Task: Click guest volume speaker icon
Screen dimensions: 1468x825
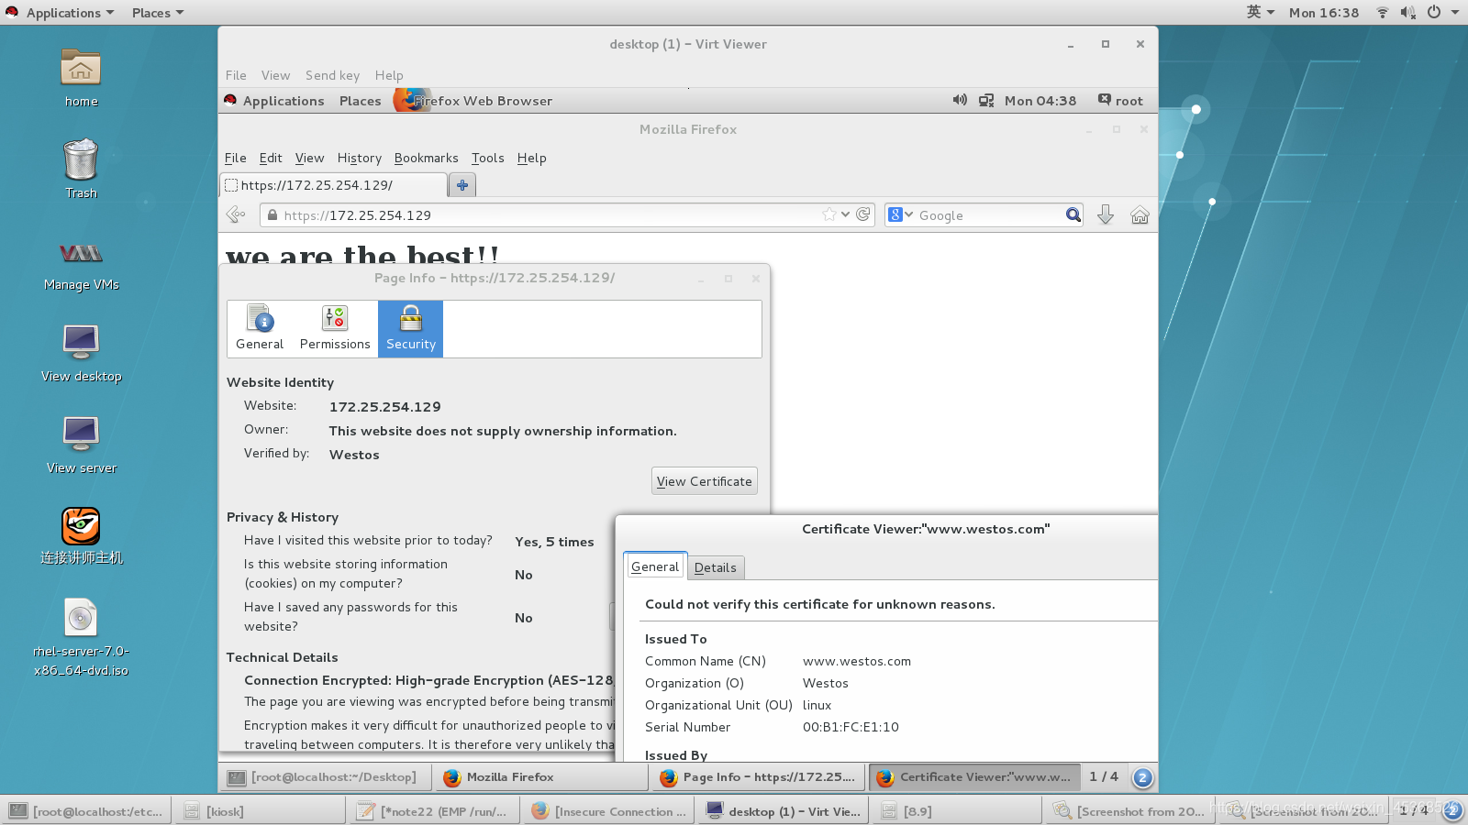Action: [x=960, y=100]
